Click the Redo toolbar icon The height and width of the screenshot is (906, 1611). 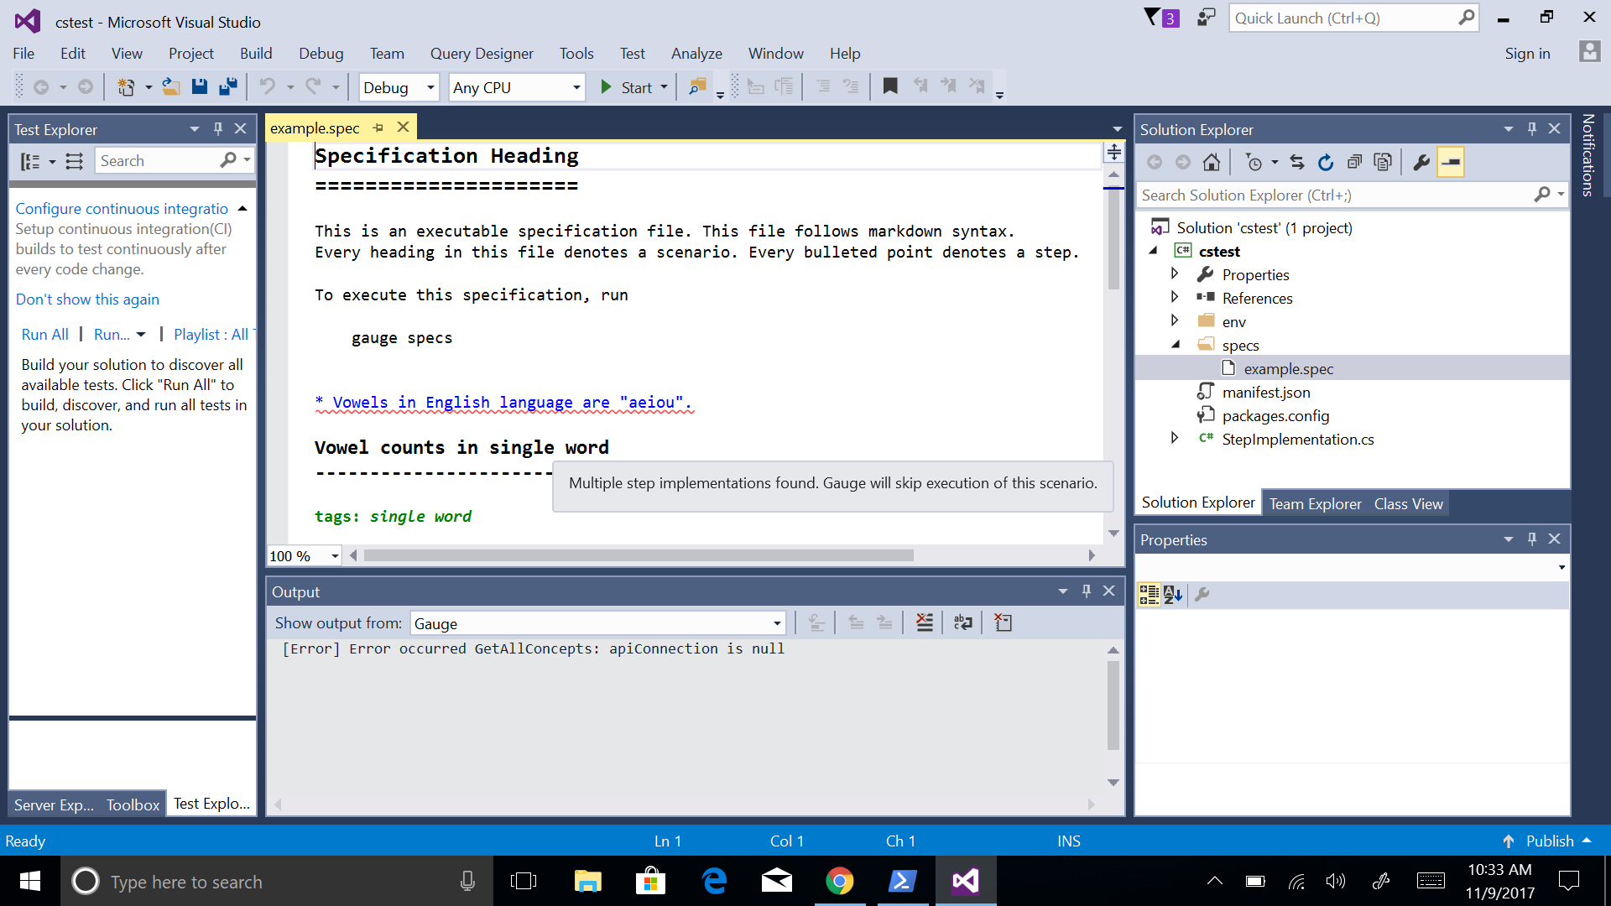click(x=313, y=86)
